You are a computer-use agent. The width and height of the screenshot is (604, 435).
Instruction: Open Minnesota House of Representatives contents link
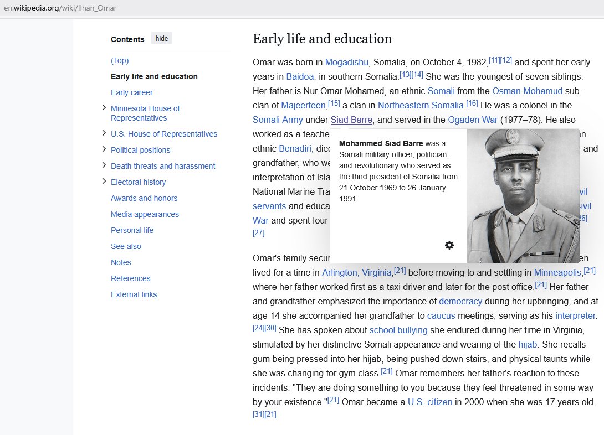click(x=145, y=113)
